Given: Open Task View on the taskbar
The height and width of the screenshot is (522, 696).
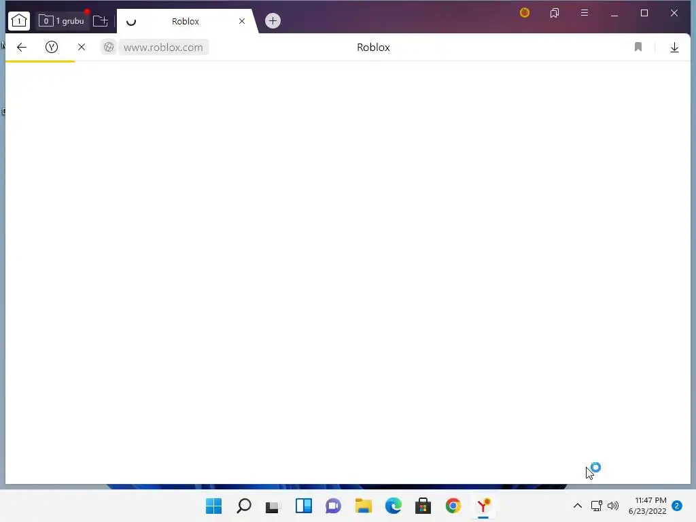Looking at the screenshot, I should pos(273,506).
